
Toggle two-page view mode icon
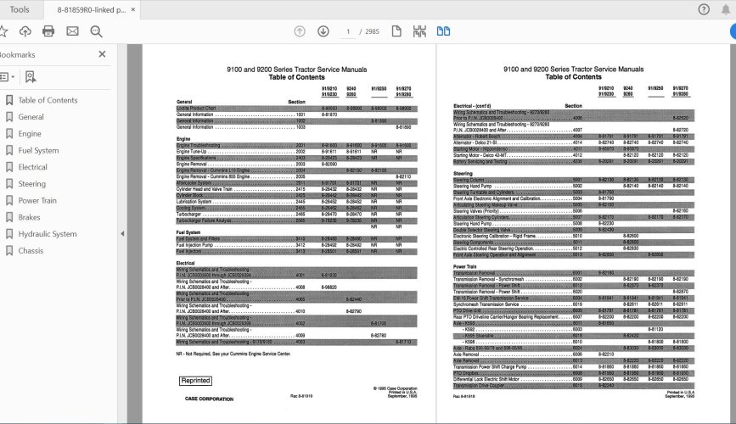pyautogui.click(x=444, y=31)
